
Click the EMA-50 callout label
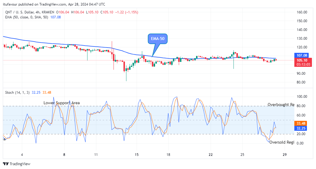pyautogui.click(x=158, y=39)
